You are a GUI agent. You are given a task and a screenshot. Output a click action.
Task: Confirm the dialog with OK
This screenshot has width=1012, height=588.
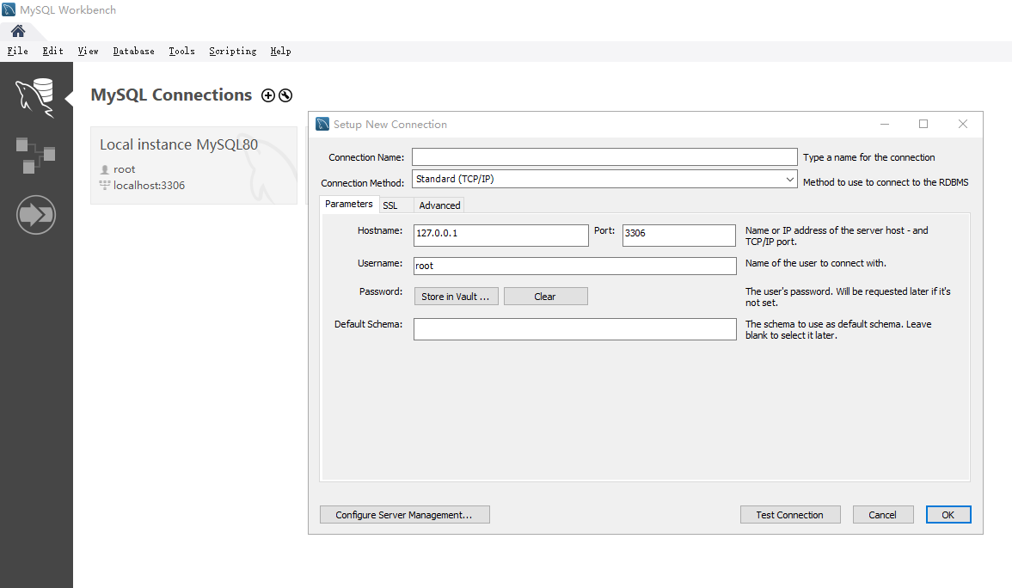pos(948,514)
